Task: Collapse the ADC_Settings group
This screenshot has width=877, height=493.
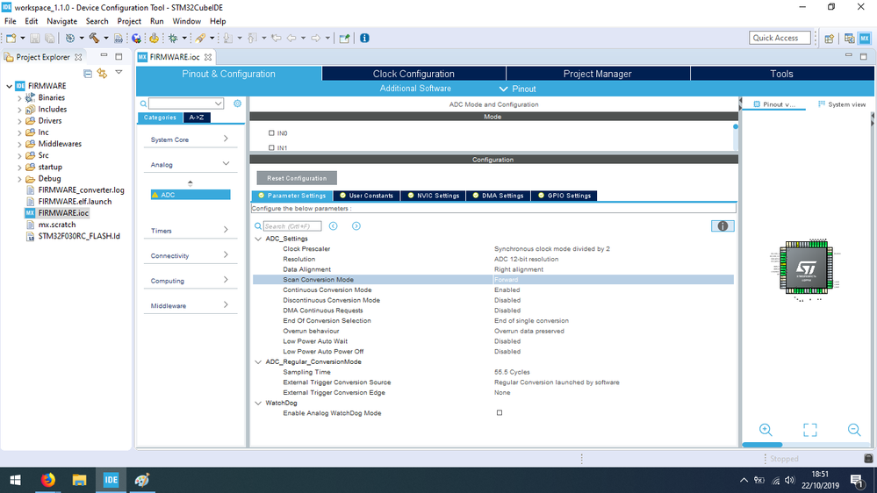Action: pos(258,239)
